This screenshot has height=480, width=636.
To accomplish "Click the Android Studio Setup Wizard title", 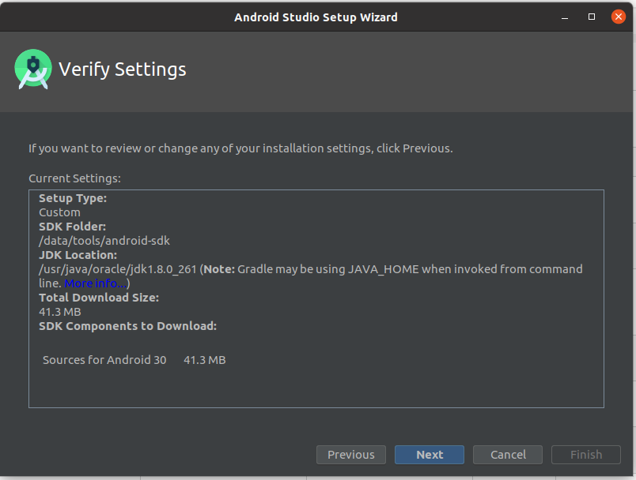I will (x=316, y=17).
